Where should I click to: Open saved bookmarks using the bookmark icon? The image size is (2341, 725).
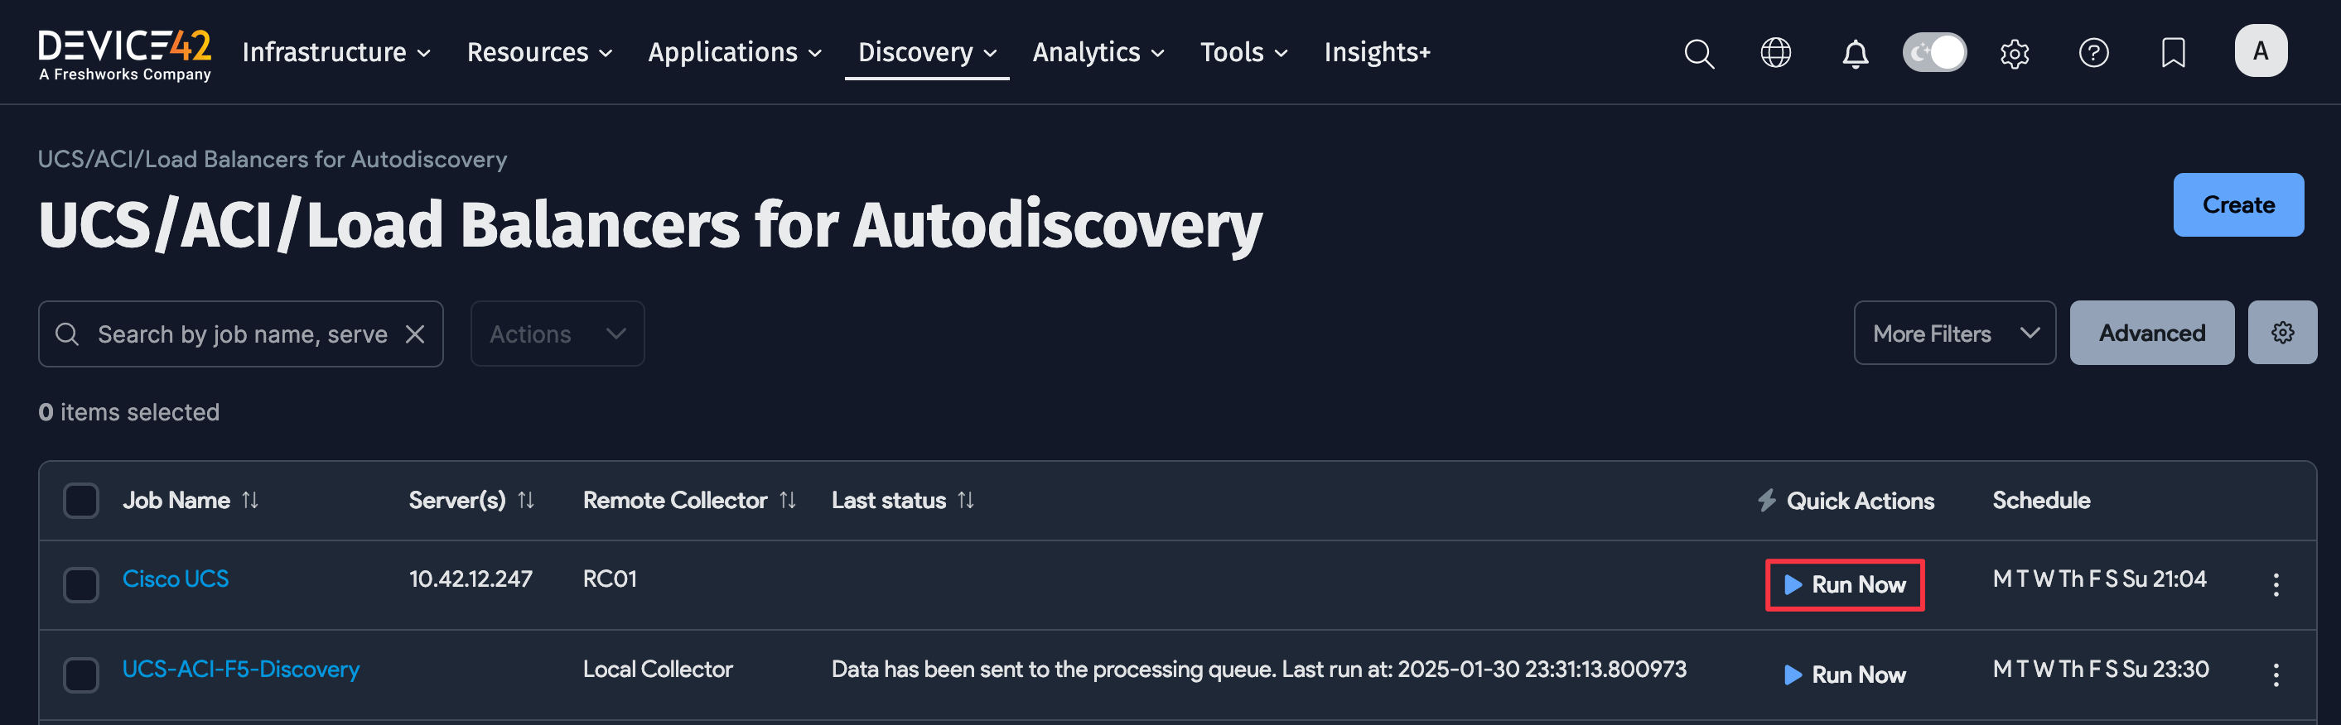click(2173, 53)
